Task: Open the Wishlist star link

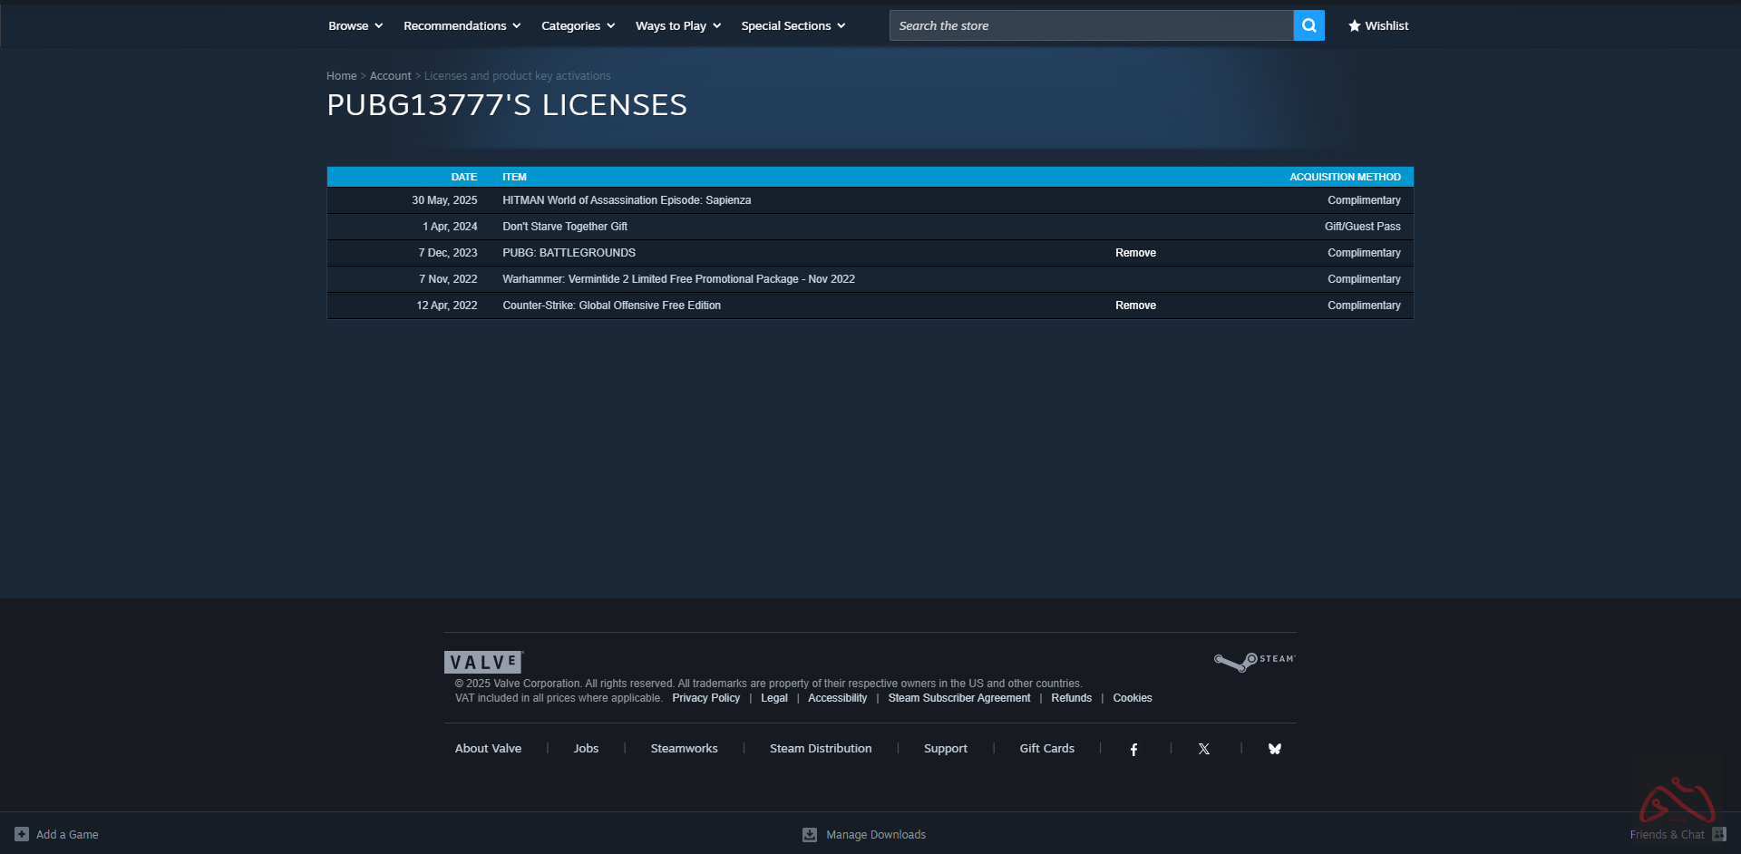Action: click(1377, 25)
